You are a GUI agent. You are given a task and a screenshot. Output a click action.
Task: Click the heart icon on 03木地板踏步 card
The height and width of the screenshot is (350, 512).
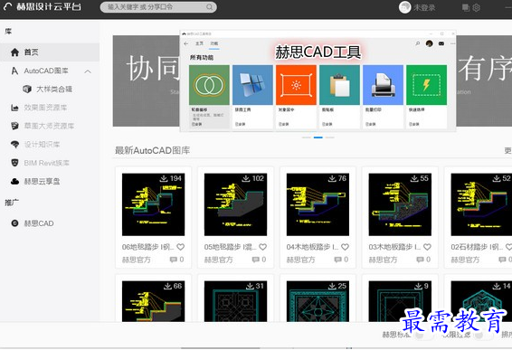pyautogui.click(x=428, y=247)
